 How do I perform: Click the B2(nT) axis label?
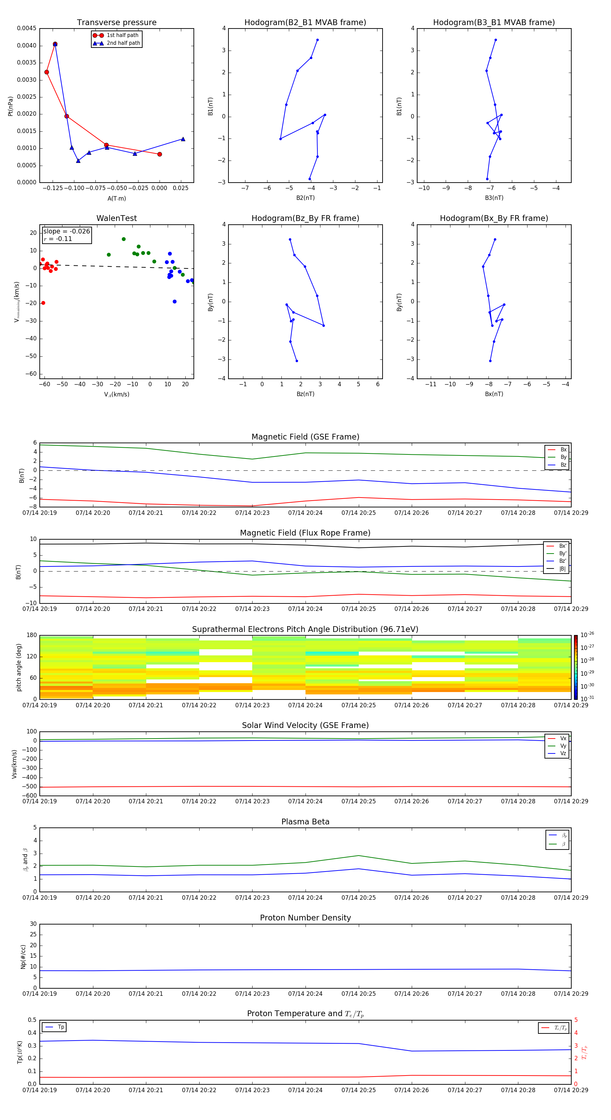[305, 198]
